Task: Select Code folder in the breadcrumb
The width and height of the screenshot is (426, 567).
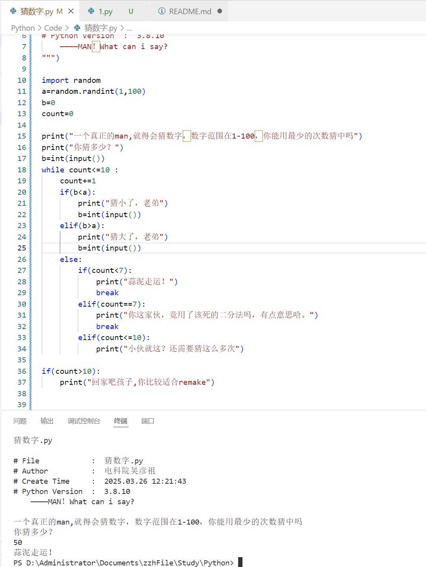Action: [x=53, y=28]
